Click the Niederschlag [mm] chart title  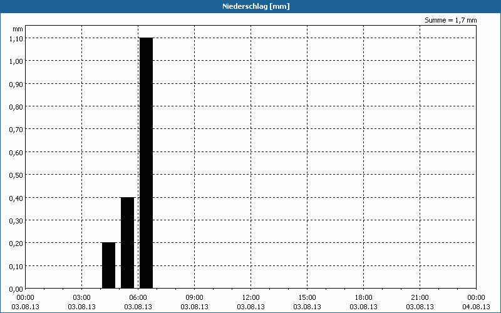click(x=256, y=6)
